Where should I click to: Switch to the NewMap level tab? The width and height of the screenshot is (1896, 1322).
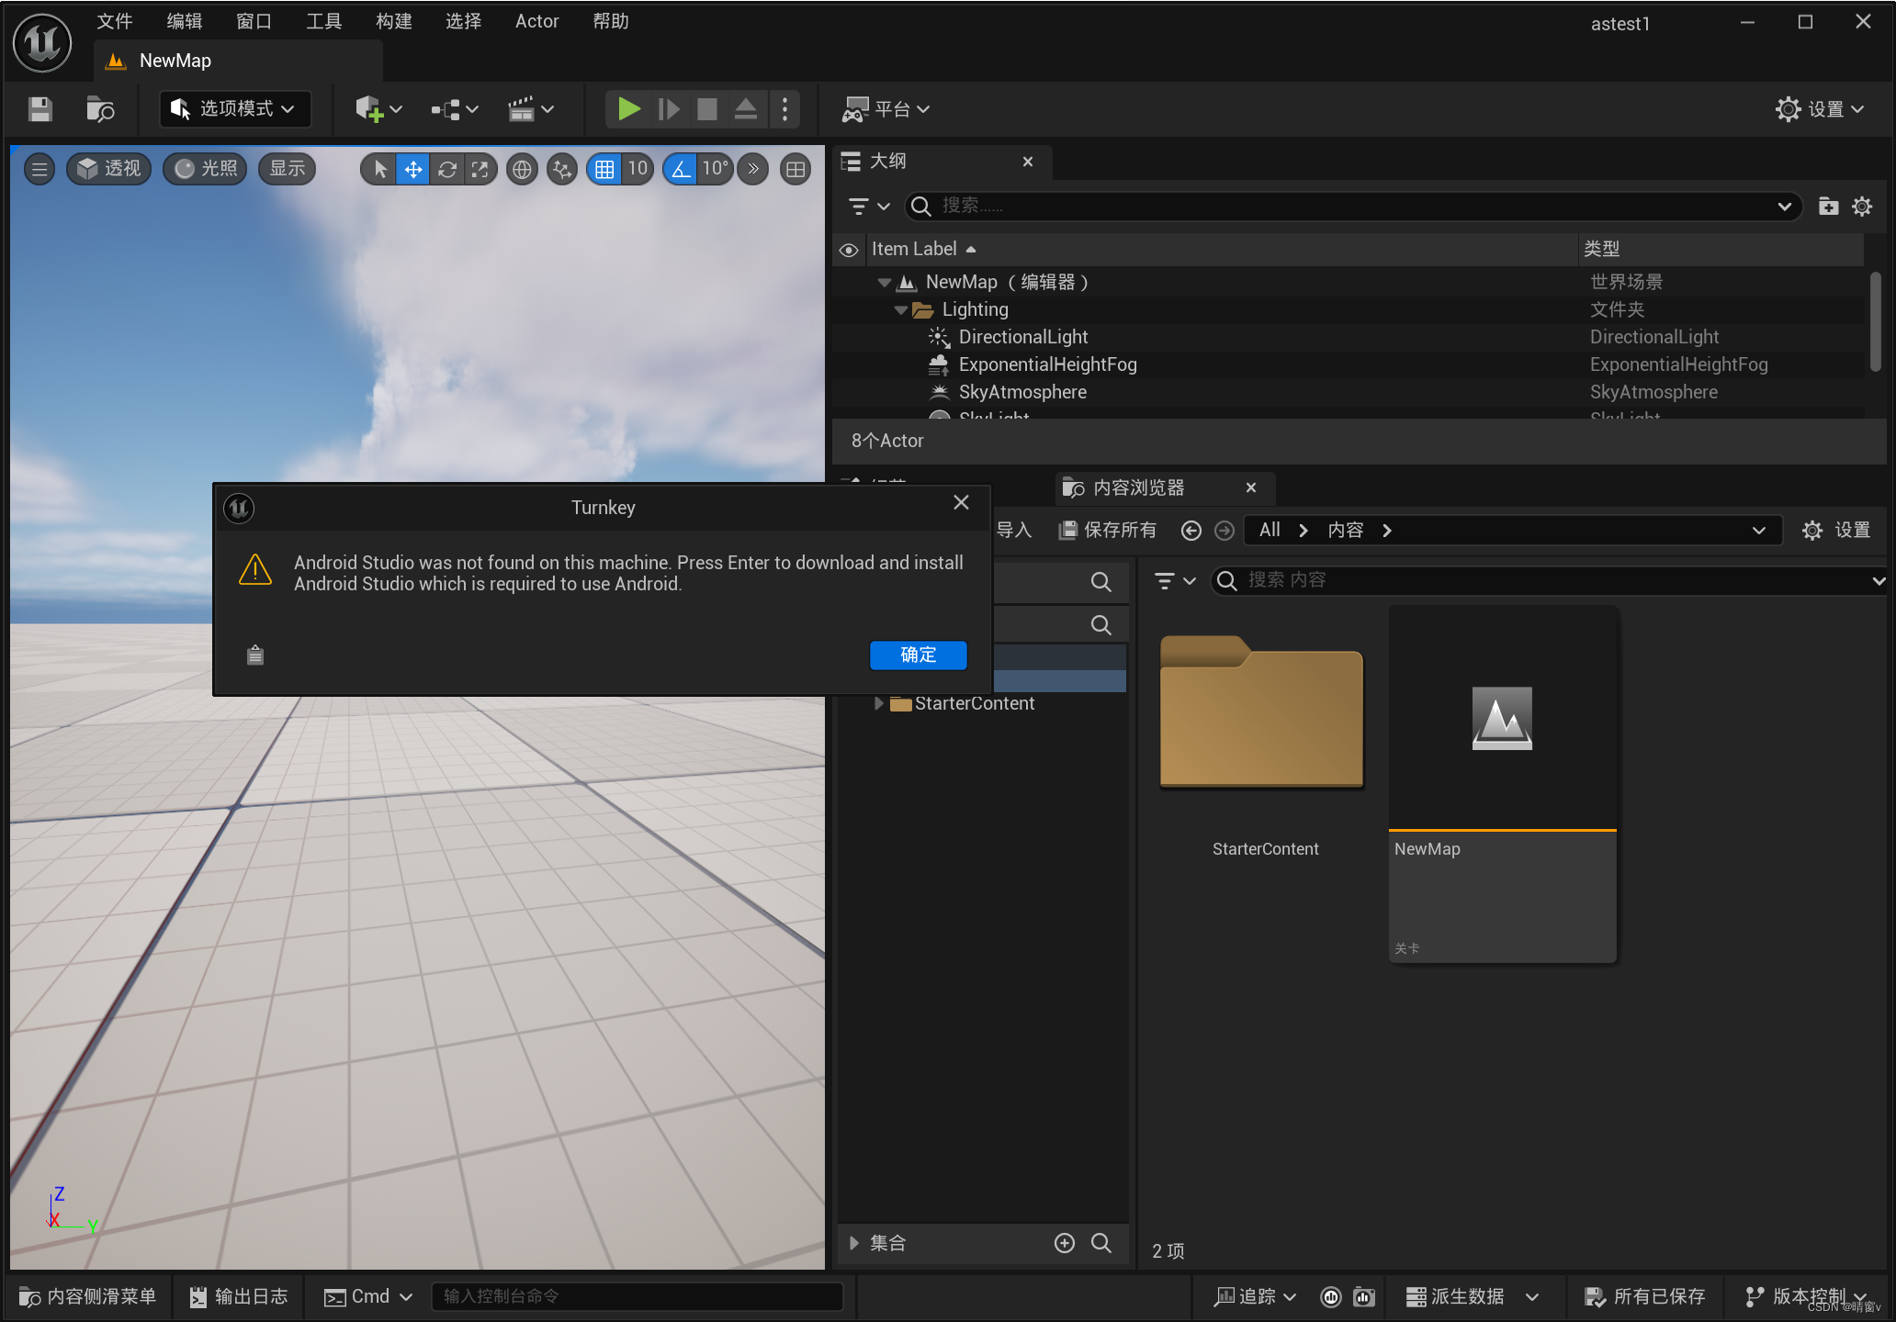point(175,60)
